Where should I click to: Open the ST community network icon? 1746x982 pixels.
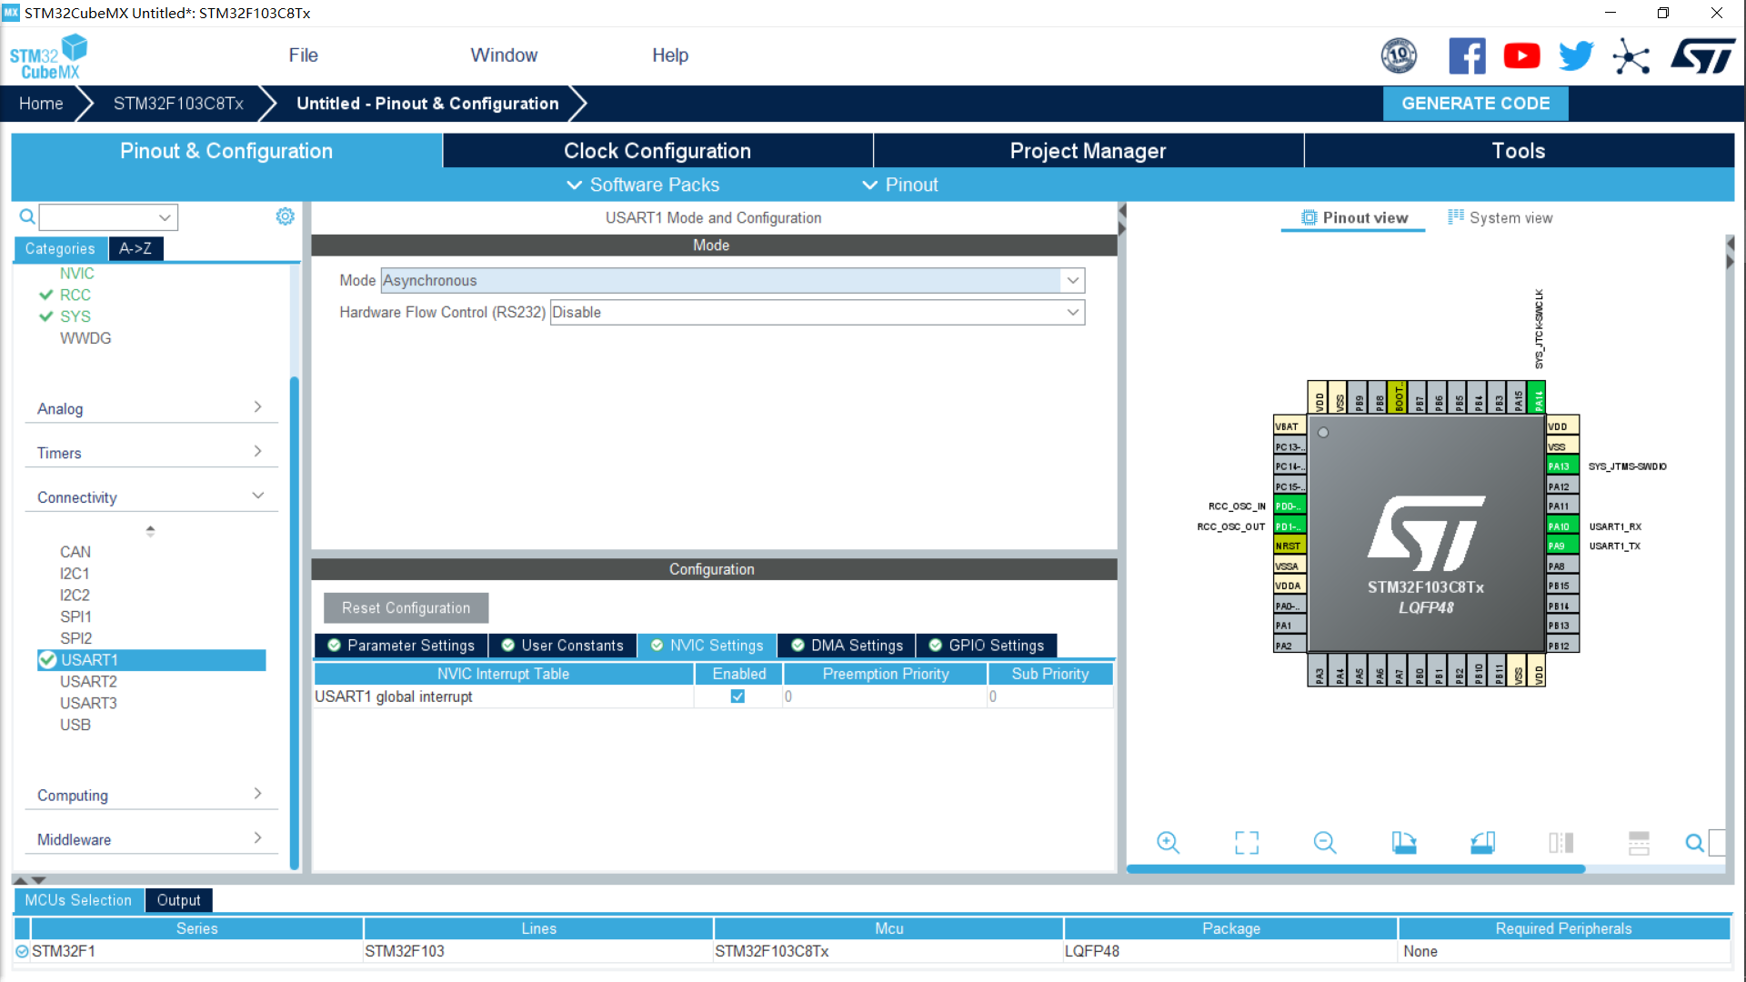[x=1631, y=56]
